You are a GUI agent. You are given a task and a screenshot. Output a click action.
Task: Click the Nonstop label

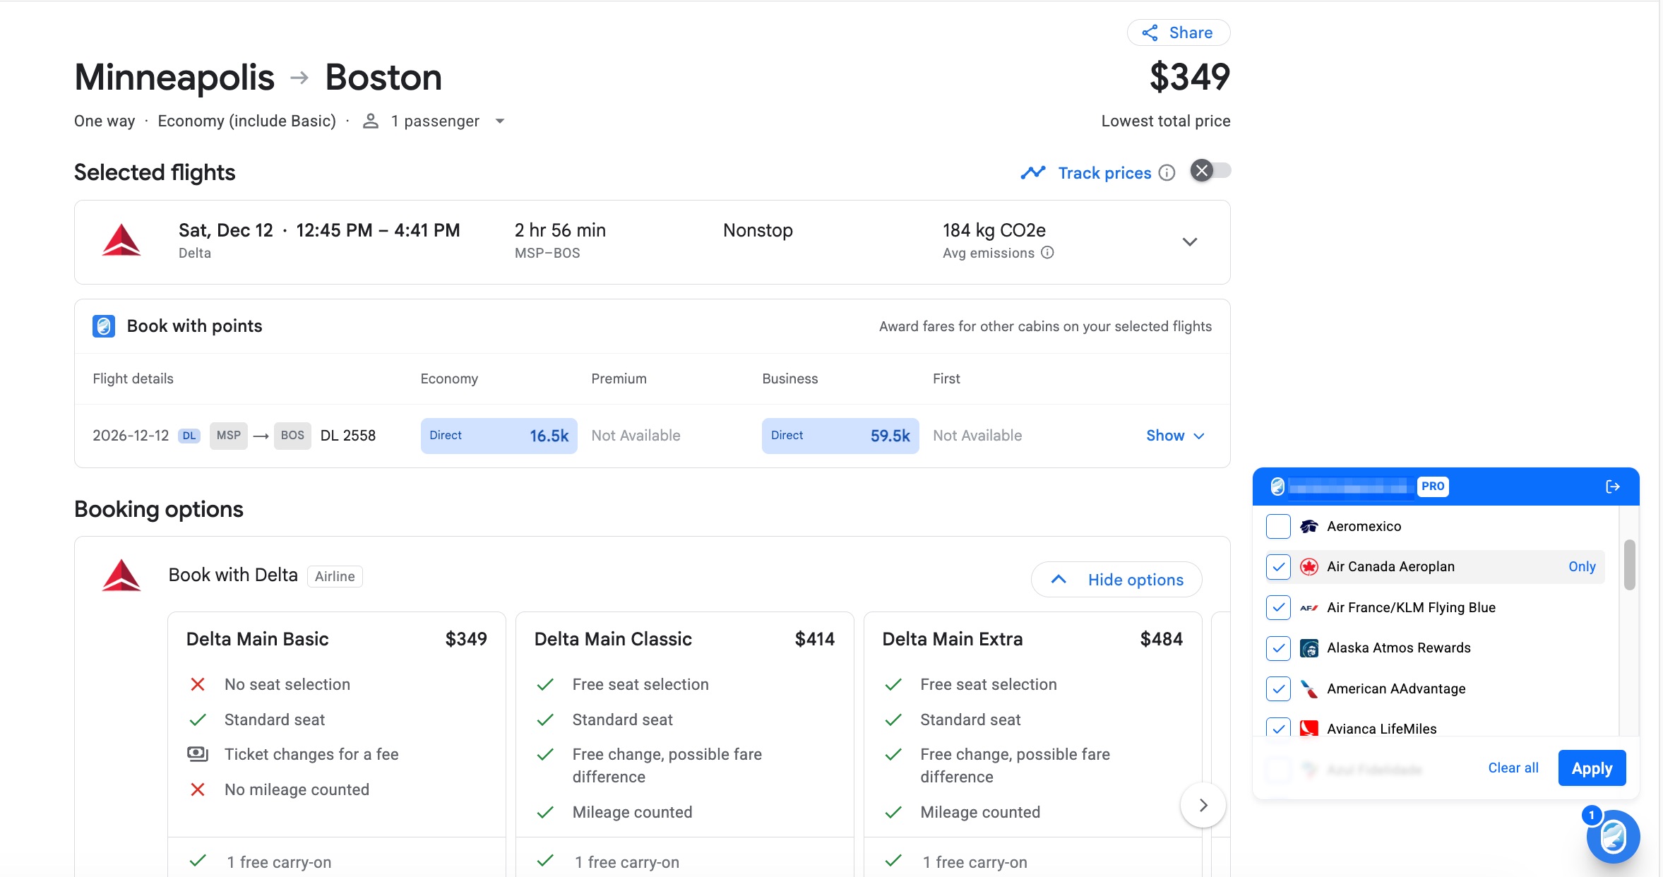[758, 230]
